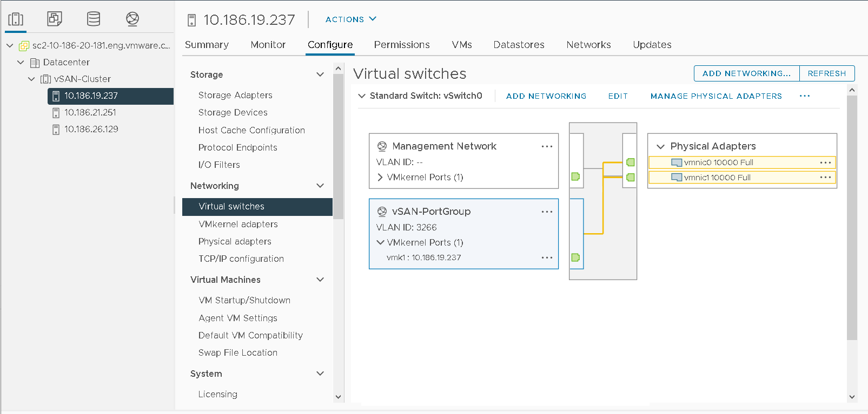The image size is (868, 414).
Task: Click host icon for 10.186.21.251
Action: pos(56,113)
